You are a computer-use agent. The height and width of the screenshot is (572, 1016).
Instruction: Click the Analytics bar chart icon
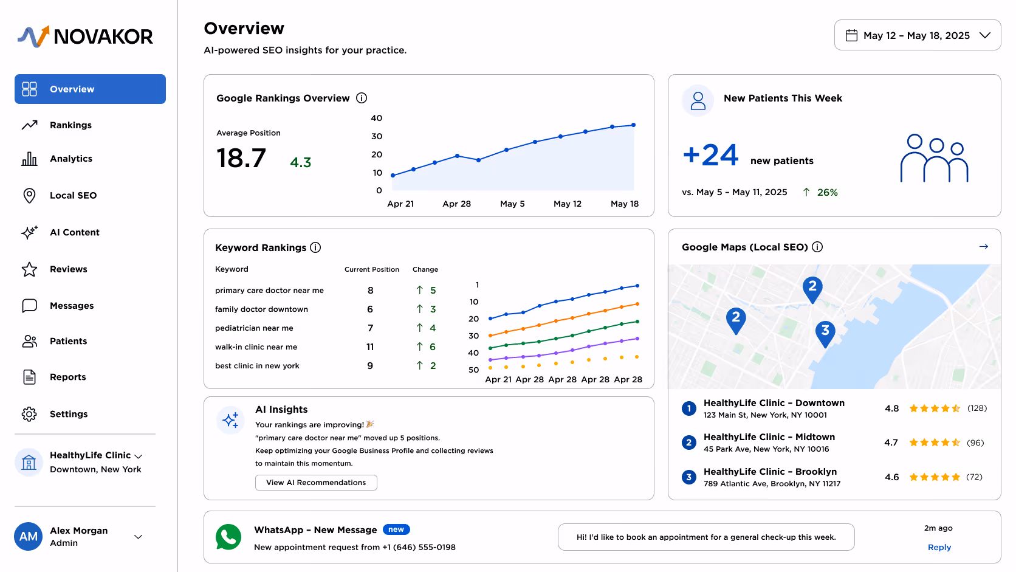point(29,159)
